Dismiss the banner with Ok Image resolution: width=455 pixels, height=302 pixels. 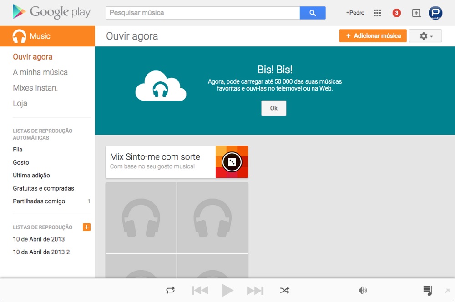(x=273, y=108)
